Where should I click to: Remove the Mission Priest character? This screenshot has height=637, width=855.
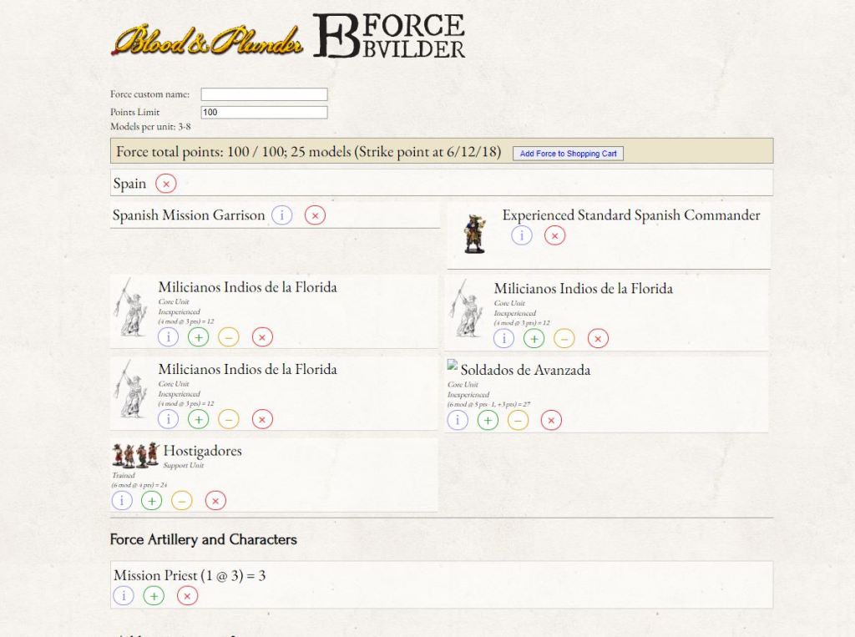(187, 596)
